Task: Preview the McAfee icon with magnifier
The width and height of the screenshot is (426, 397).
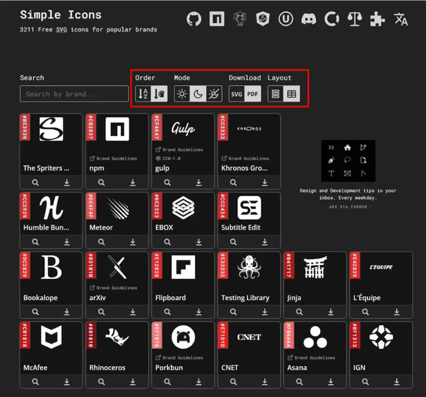Action: click(x=35, y=382)
